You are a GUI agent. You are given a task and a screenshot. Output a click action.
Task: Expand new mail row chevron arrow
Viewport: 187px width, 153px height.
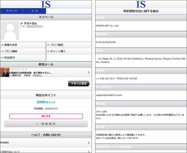pos(89,73)
